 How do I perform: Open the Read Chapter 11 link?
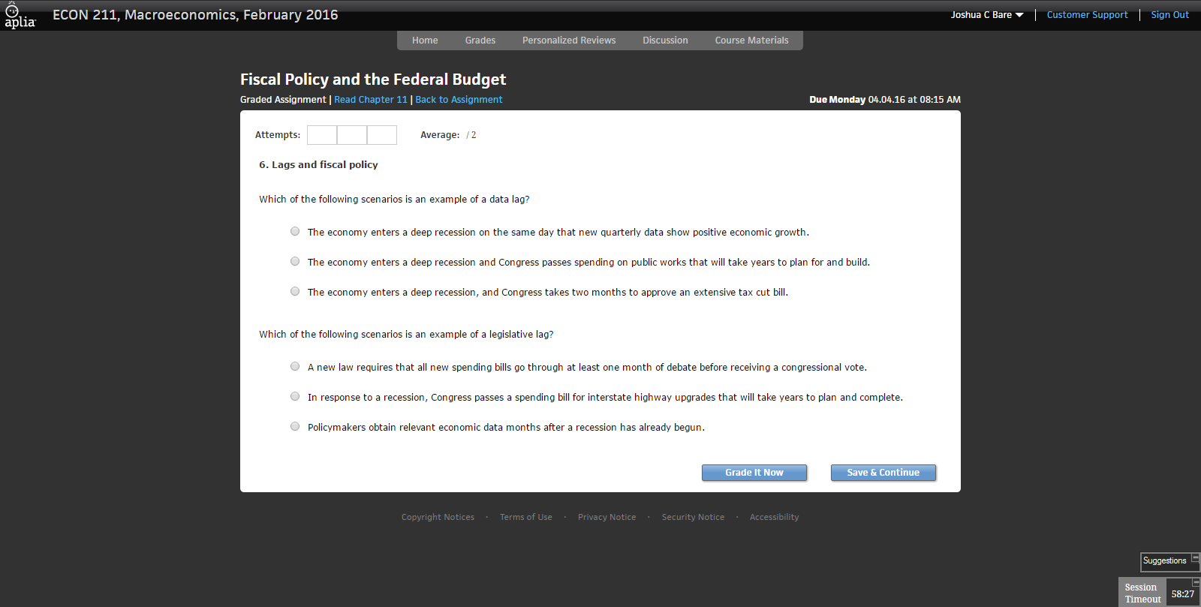tap(371, 100)
